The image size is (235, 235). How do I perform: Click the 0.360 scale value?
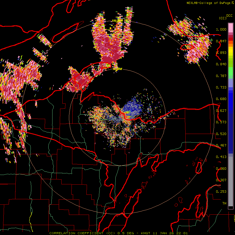pos(221,169)
